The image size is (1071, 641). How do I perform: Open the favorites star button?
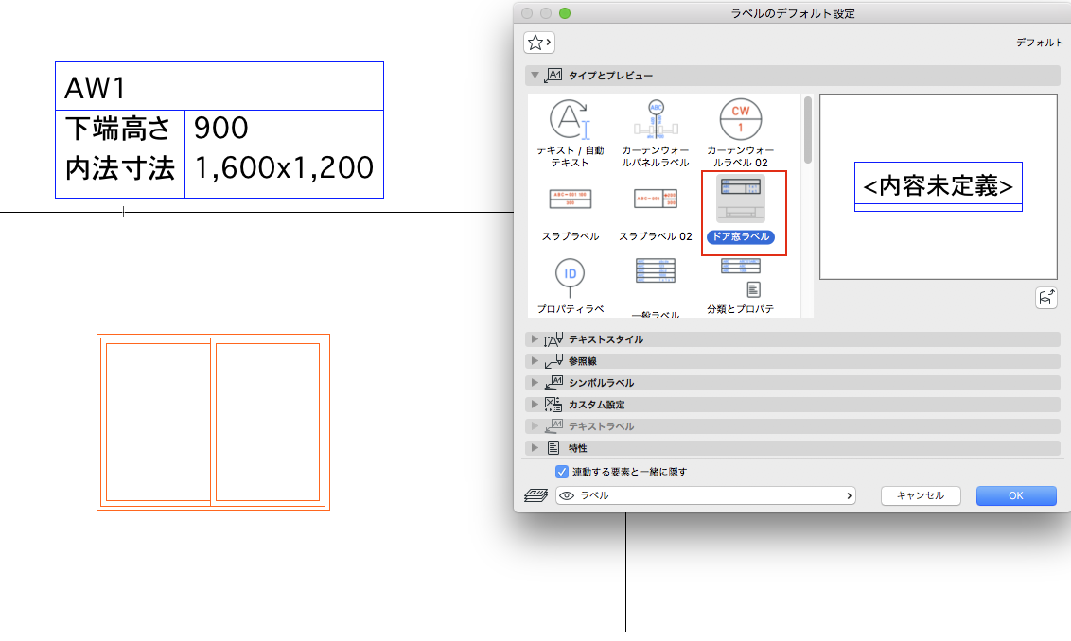539,43
